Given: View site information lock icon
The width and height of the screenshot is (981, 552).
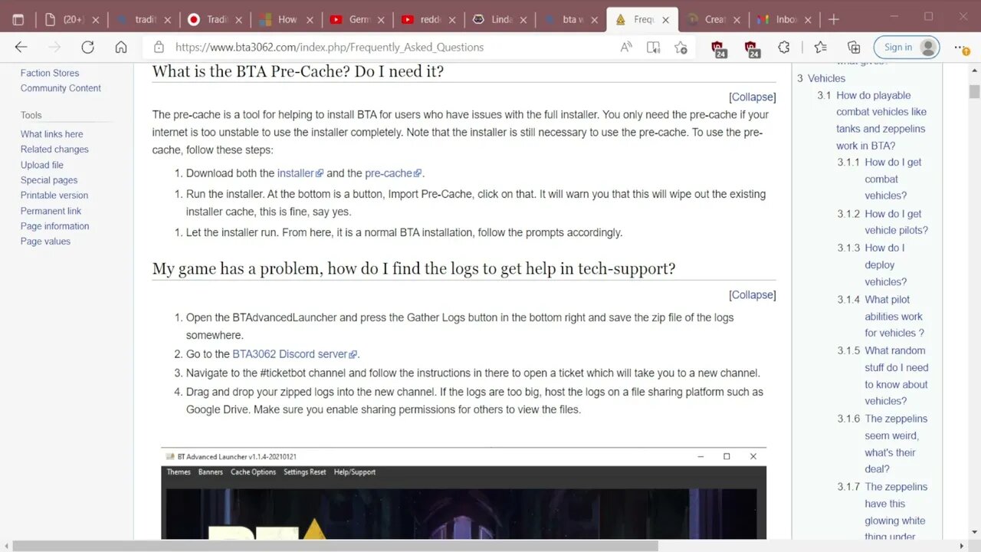Looking at the screenshot, I should coord(159,48).
